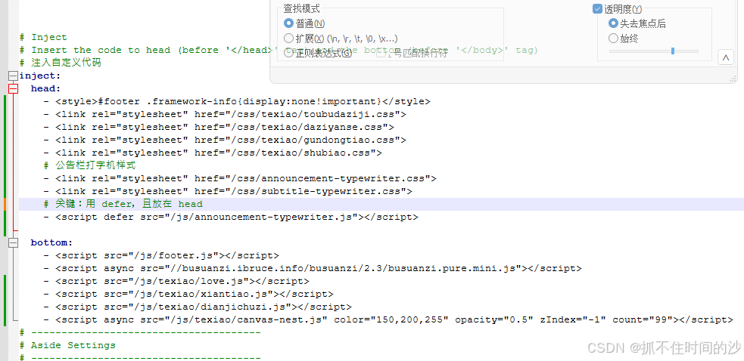
Task: Click the xiantiao.js script line
Action: 188,294
